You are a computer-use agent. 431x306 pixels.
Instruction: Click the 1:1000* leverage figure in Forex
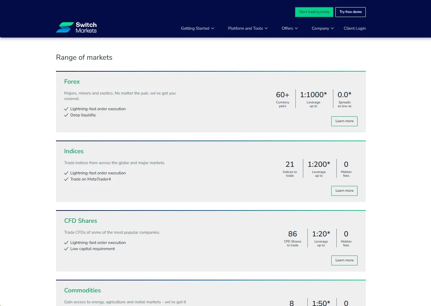click(x=314, y=94)
